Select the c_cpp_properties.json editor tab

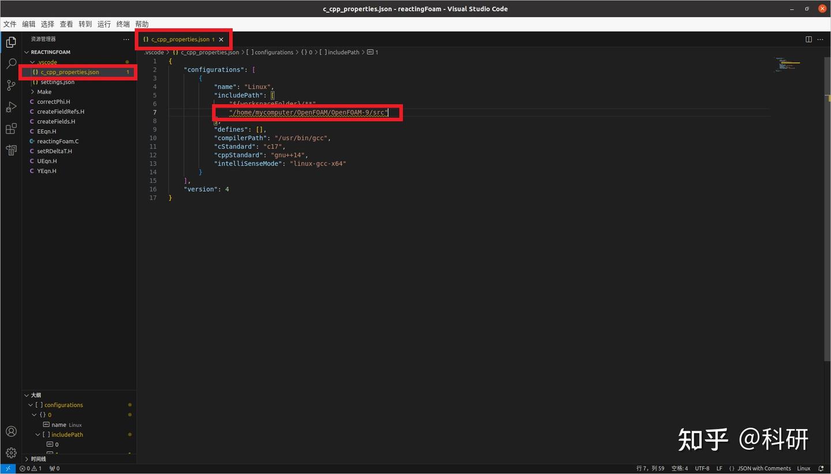pyautogui.click(x=179, y=39)
